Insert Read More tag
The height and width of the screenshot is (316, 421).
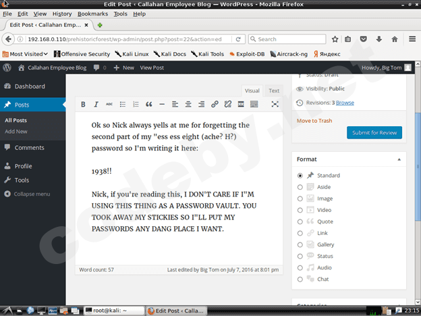point(241,104)
